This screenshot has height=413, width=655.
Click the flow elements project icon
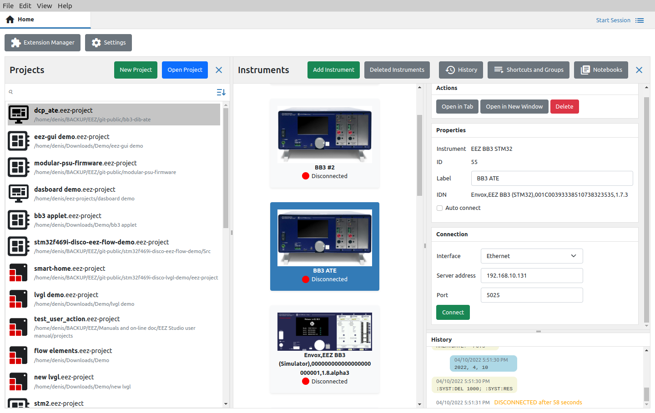[x=19, y=355]
